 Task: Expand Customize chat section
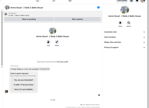(x=125, y=32)
